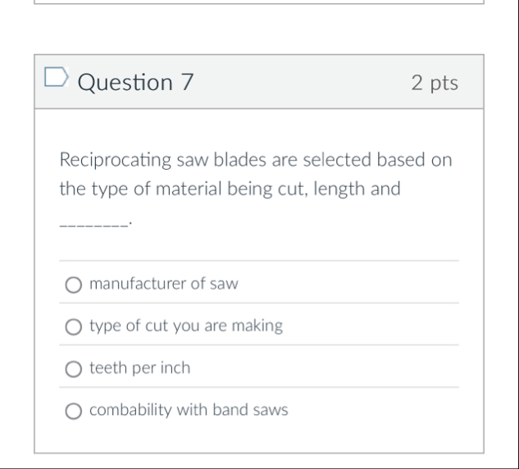Flag Question 7 for review

(56, 80)
